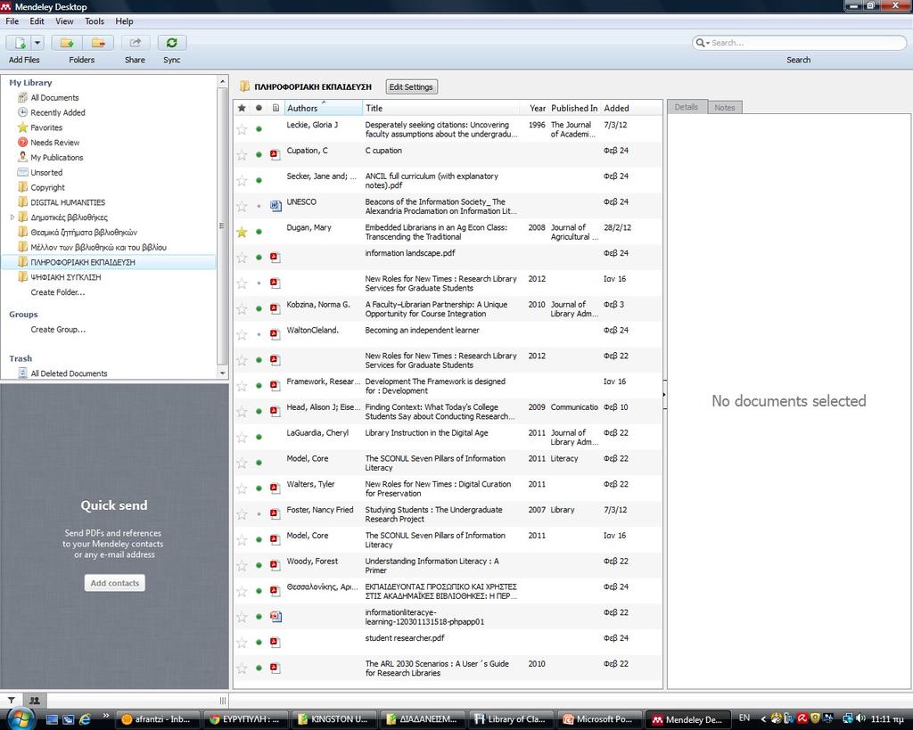
Task: Toggle read status dot for Cupation, C
Action: point(259,155)
